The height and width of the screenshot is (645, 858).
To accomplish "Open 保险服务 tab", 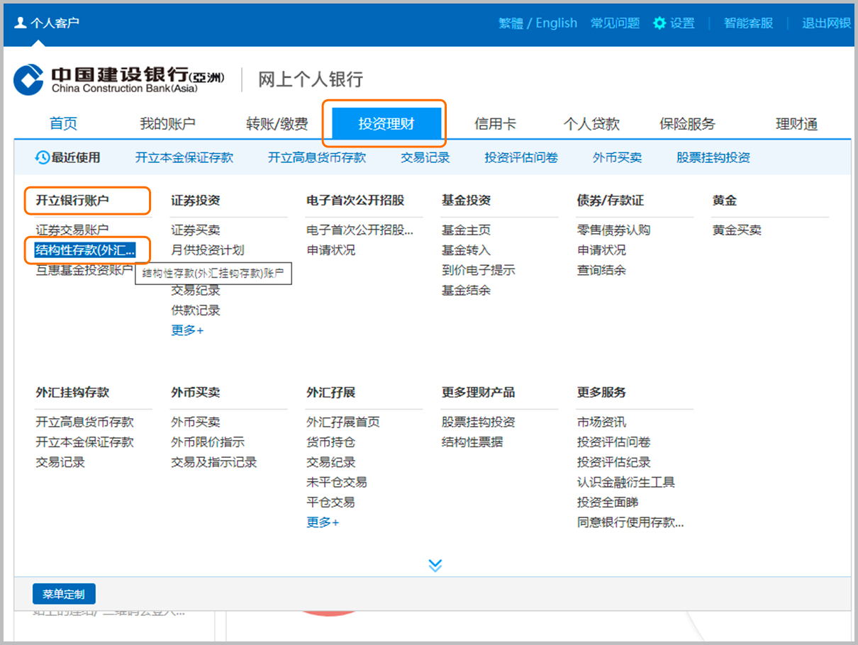I will [687, 124].
